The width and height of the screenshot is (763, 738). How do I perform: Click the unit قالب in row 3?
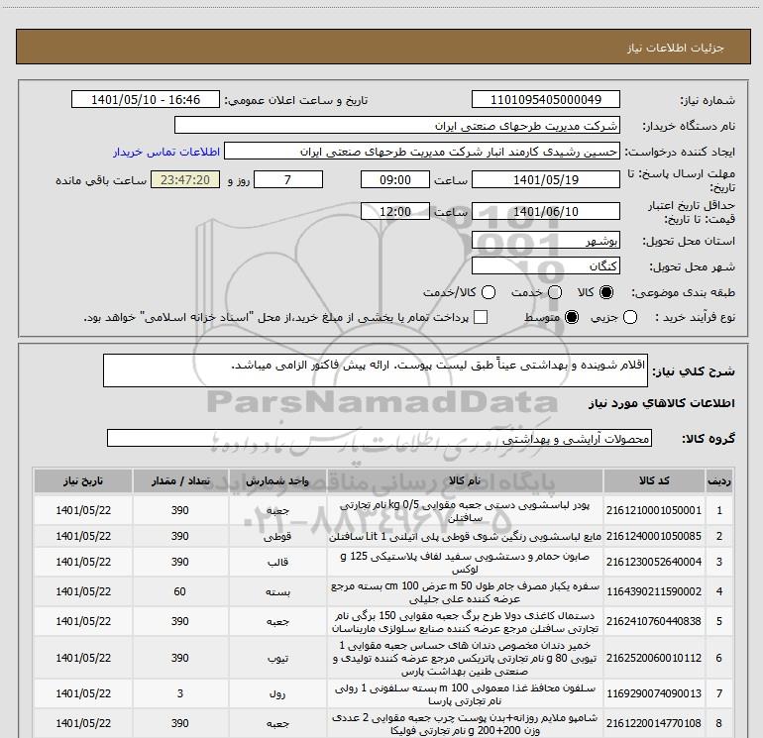click(x=277, y=563)
